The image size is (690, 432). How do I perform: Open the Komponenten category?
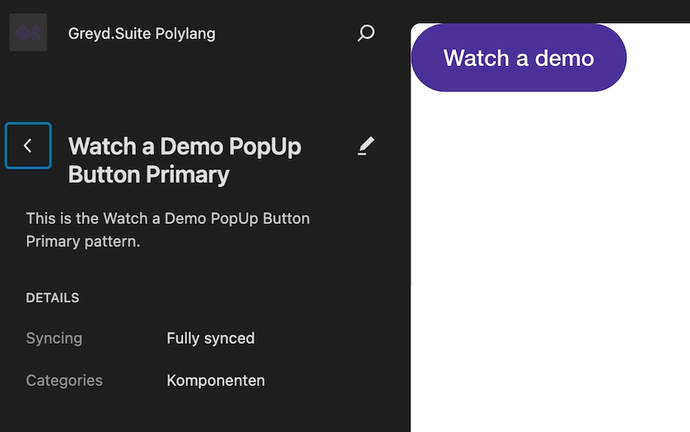(x=216, y=381)
